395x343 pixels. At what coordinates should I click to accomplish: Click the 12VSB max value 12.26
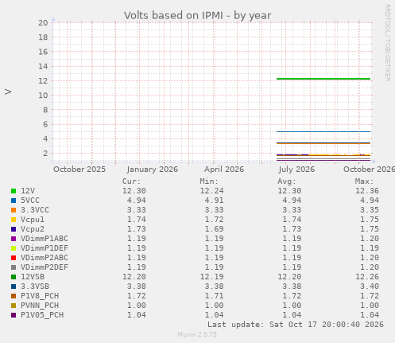pyautogui.click(x=367, y=277)
